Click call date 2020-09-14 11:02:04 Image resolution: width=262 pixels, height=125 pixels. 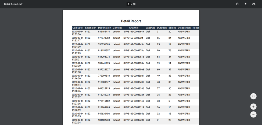pyautogui.click(x=78, y=121)
